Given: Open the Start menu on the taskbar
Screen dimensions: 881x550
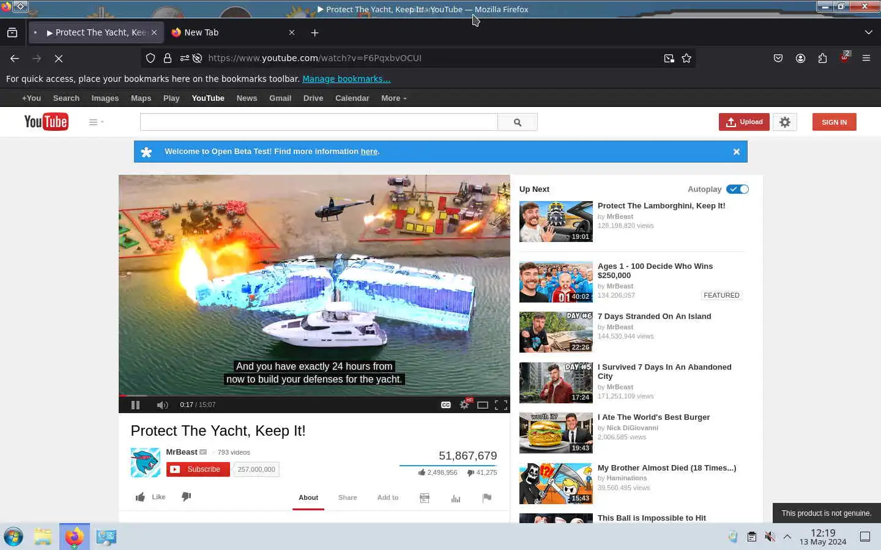Looking at the screenshot, I should [x=13, y=537].
